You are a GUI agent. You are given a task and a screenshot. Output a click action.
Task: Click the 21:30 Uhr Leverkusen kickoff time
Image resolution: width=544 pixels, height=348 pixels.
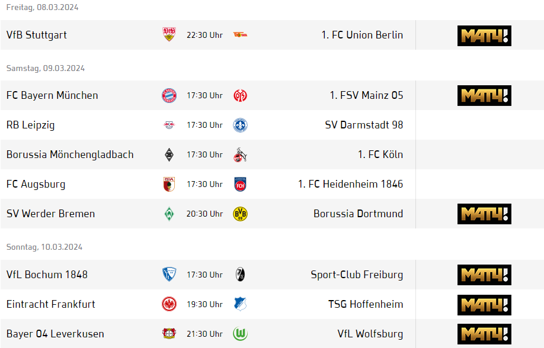(204, 334)
